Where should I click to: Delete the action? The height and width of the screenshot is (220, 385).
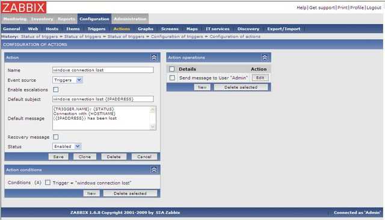[114, 157]
